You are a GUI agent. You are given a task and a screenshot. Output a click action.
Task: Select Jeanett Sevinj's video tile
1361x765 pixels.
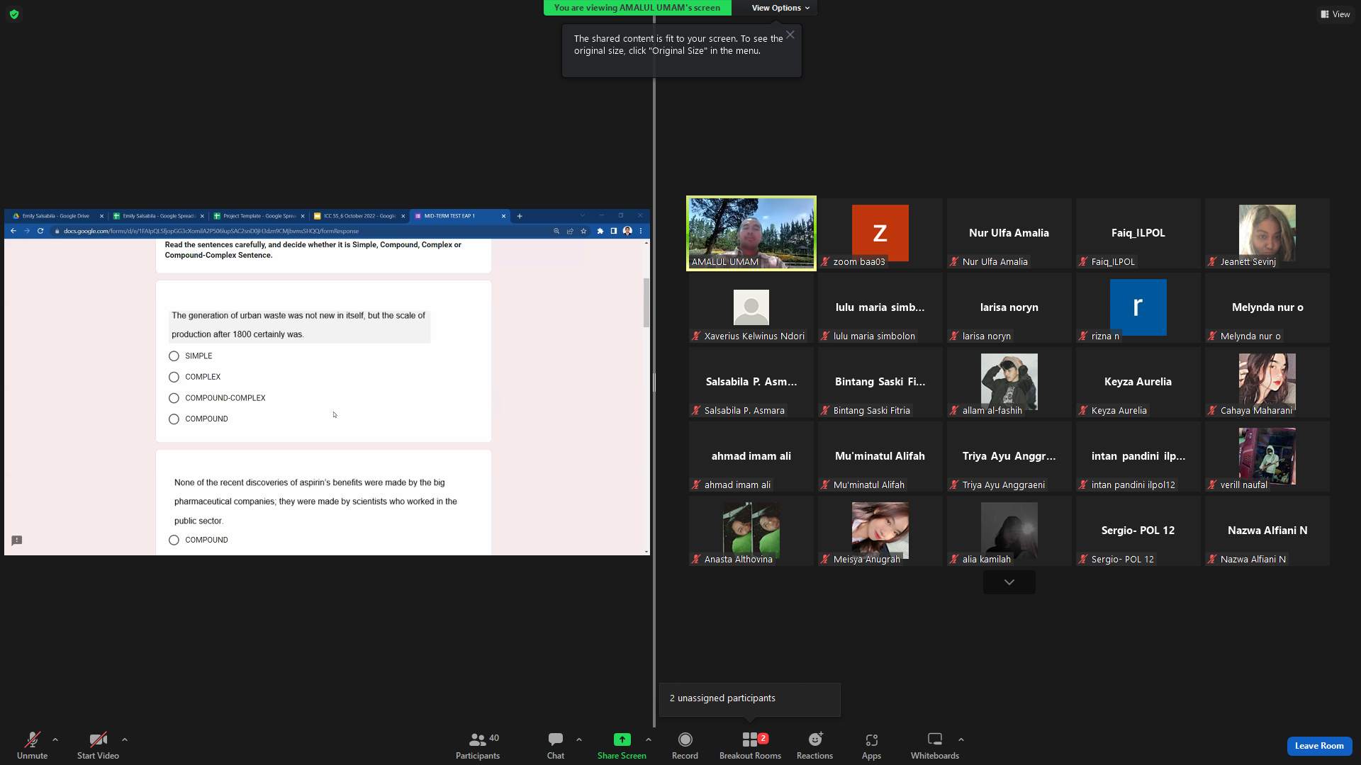[x=1267, y=234]
